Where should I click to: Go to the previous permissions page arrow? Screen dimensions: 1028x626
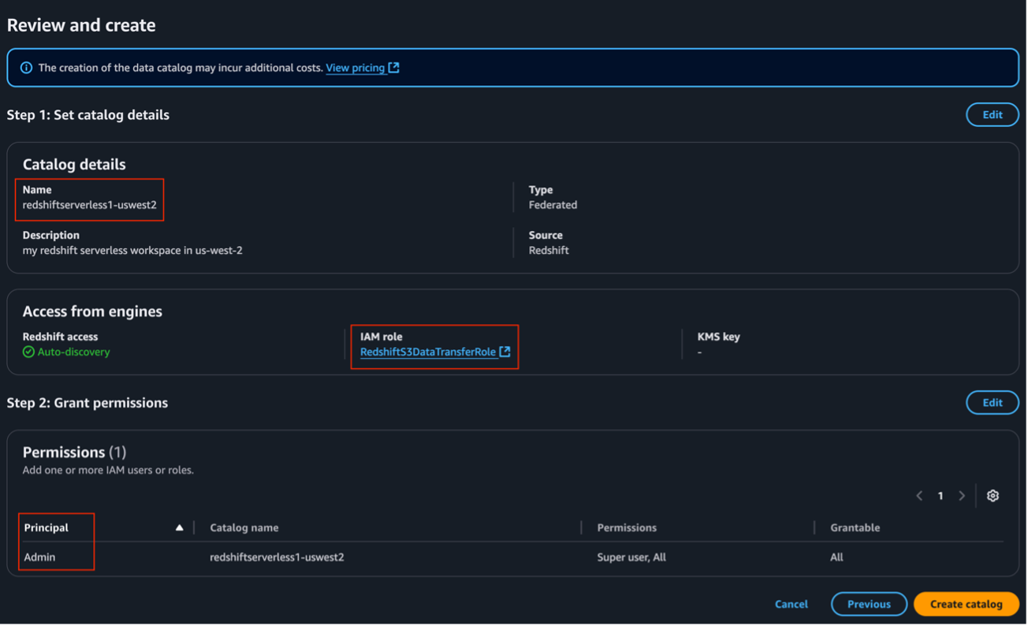click(919, 496)
